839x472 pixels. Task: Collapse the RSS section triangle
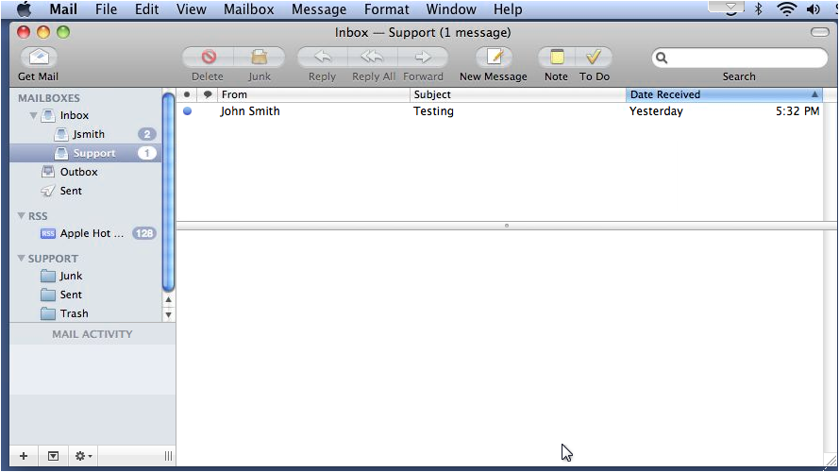point(22,215)
